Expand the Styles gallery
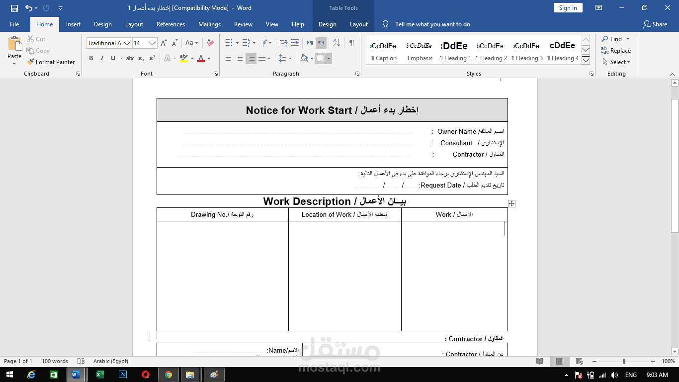Viewport: 679px width, 382px height. click(x=586, y=60)
